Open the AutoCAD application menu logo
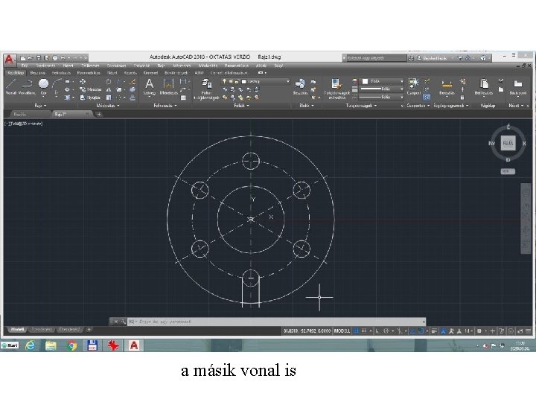Viewport: 536px width, 402px height. tap(9, 60)
